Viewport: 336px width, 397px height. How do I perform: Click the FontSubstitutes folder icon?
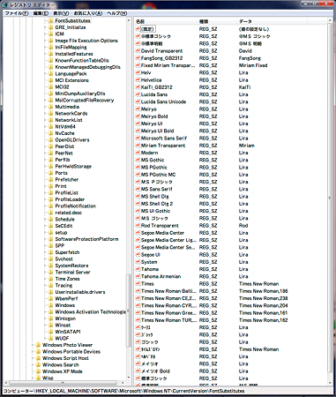51,21
